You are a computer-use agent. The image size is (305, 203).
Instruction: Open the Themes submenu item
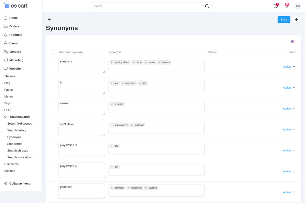pyautogui.click(x=10, y=76)
